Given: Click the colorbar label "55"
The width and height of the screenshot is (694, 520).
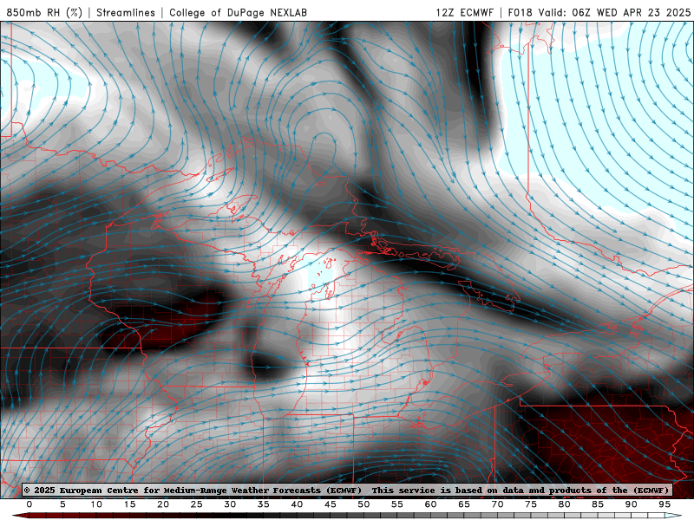Looking at the screenshot, I should pyautogui.click(x=397, y=504).
